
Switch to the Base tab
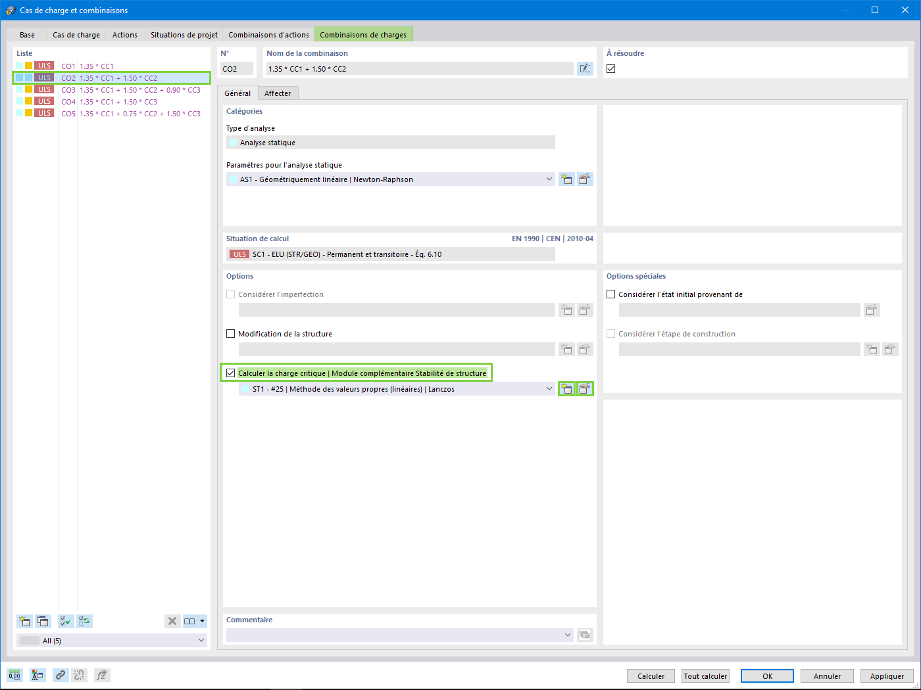(27, 35)
